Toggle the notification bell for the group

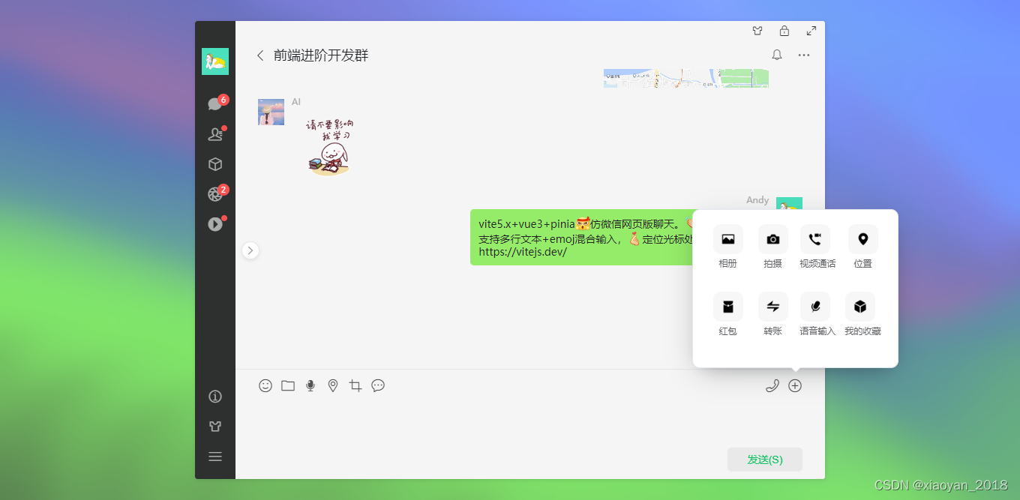pos(777,55)
